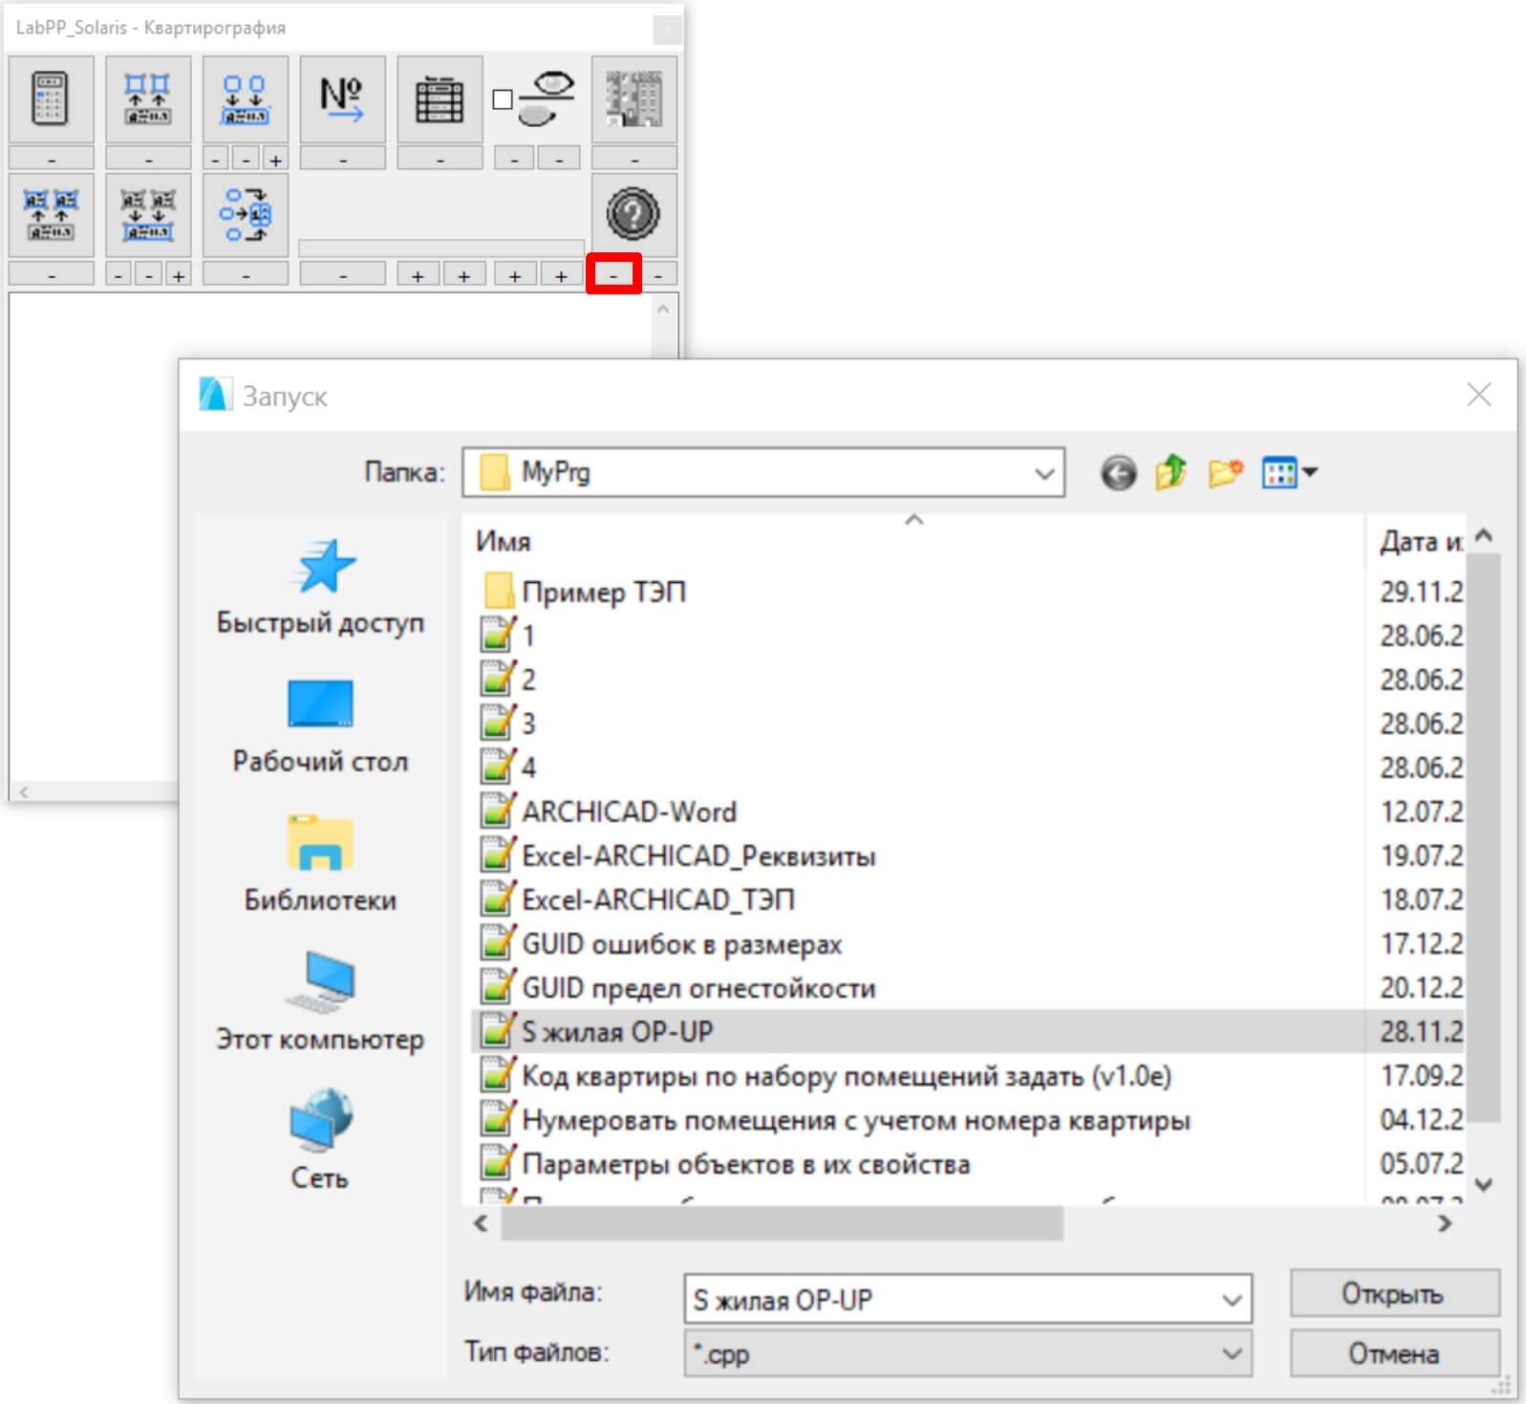Create a new folder in the dialog
Viewport: 1526px width, 1404px height.
coord(1225,472)
